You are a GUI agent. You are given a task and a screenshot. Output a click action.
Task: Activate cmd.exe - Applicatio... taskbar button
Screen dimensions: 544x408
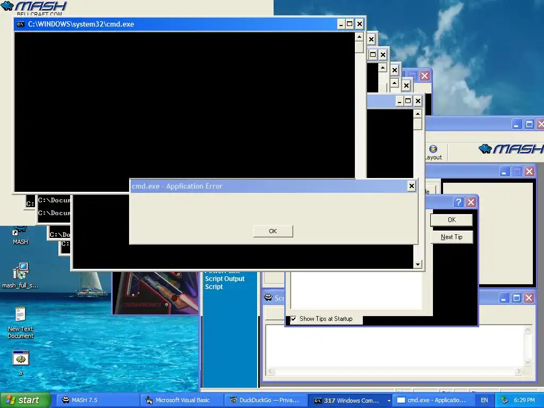coord(432,400)
